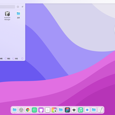The image size is (115, 115).
Task: Open the steering-wheel settings icon in dock
Action: (21, 110)
